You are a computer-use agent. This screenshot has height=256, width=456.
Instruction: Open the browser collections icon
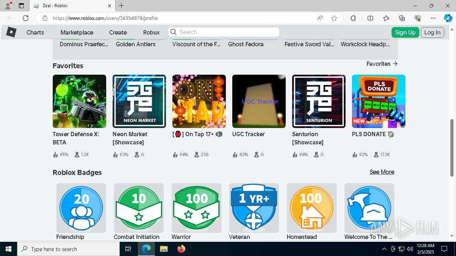click(402, 18)
